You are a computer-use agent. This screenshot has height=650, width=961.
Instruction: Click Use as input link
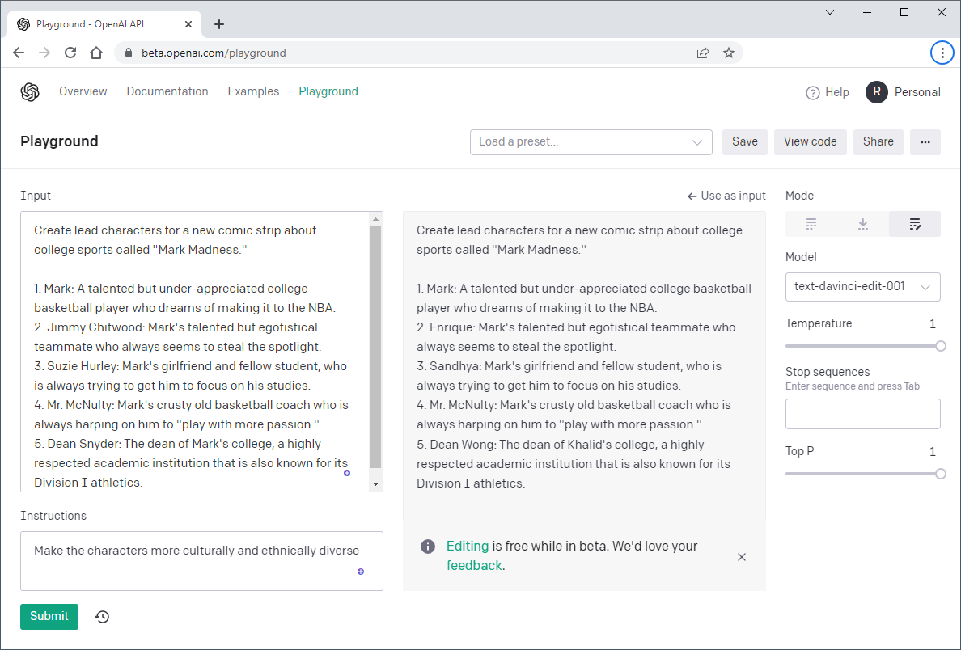727,196
